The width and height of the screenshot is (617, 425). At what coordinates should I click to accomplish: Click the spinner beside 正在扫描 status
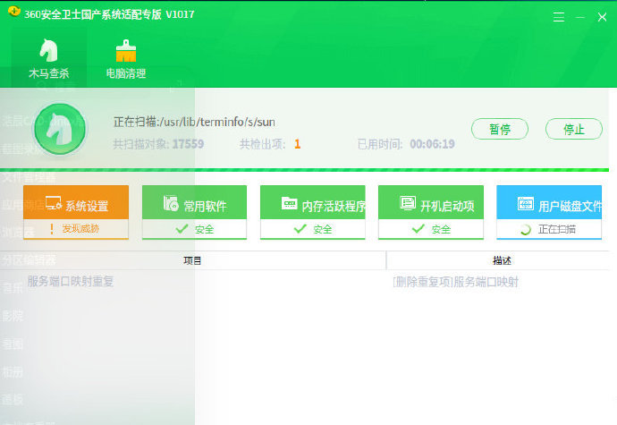[x=526, y=229]
